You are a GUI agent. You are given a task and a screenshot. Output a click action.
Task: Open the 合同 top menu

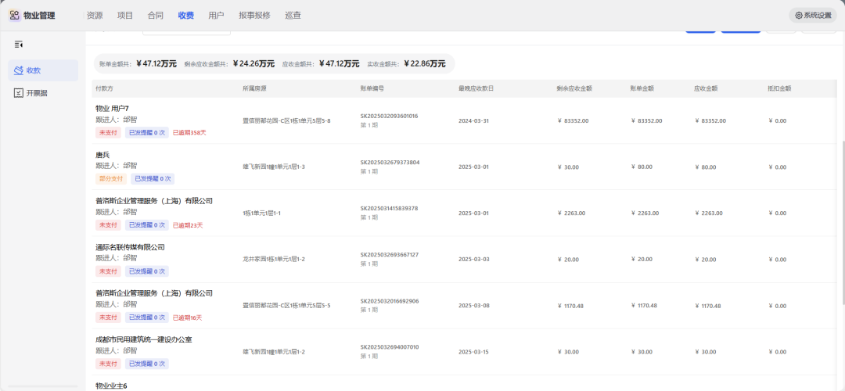155,16
